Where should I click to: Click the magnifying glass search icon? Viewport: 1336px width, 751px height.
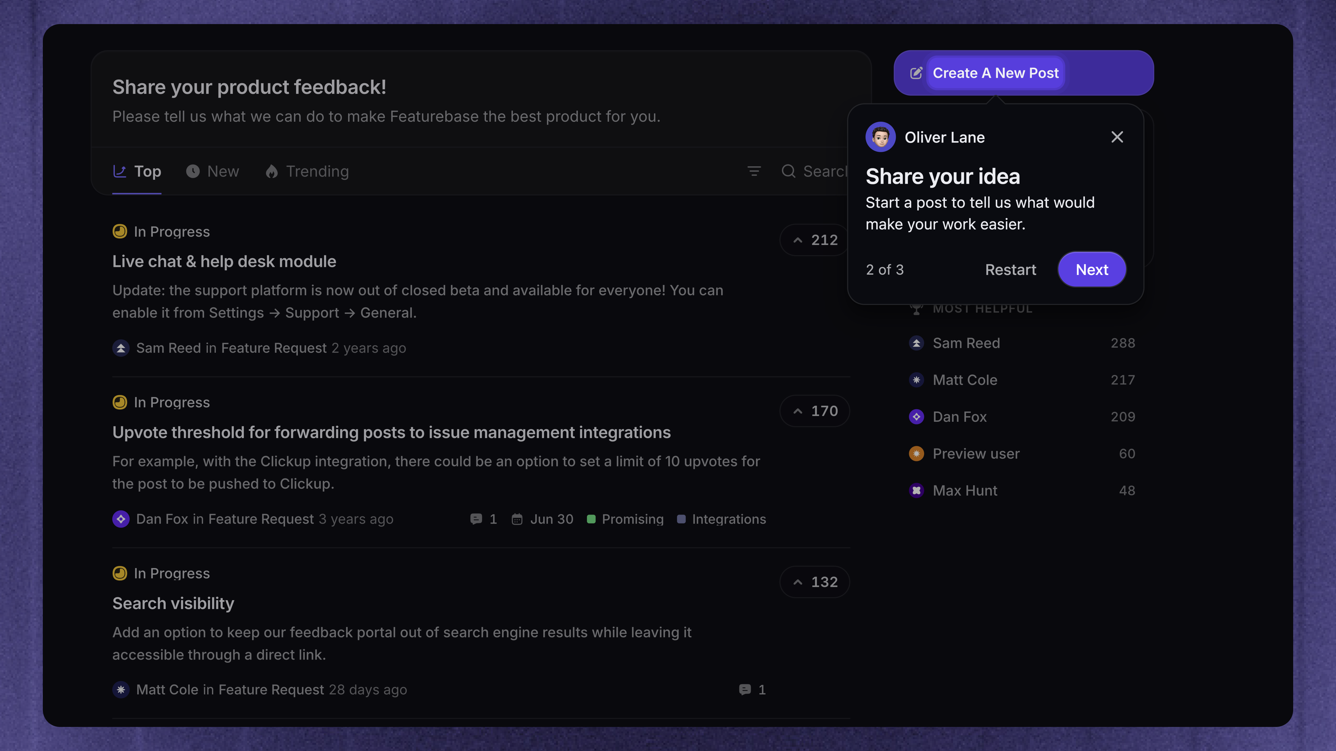click(788, 171)
